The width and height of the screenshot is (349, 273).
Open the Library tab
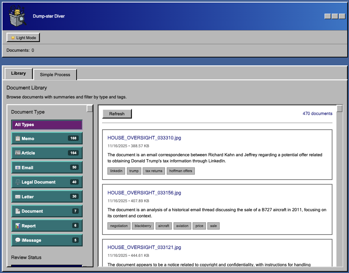click(x=18, y=74)
